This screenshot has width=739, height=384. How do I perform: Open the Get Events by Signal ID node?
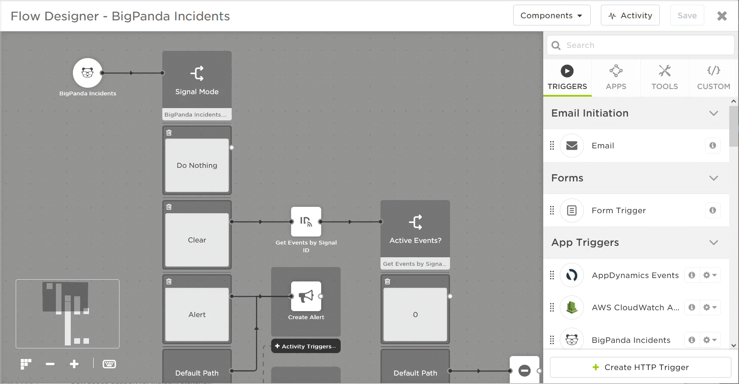point(306,222)
